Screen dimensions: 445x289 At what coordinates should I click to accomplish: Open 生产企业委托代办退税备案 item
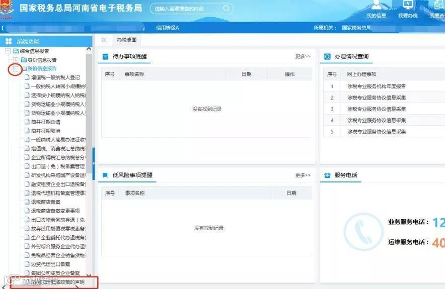point(58,237)
